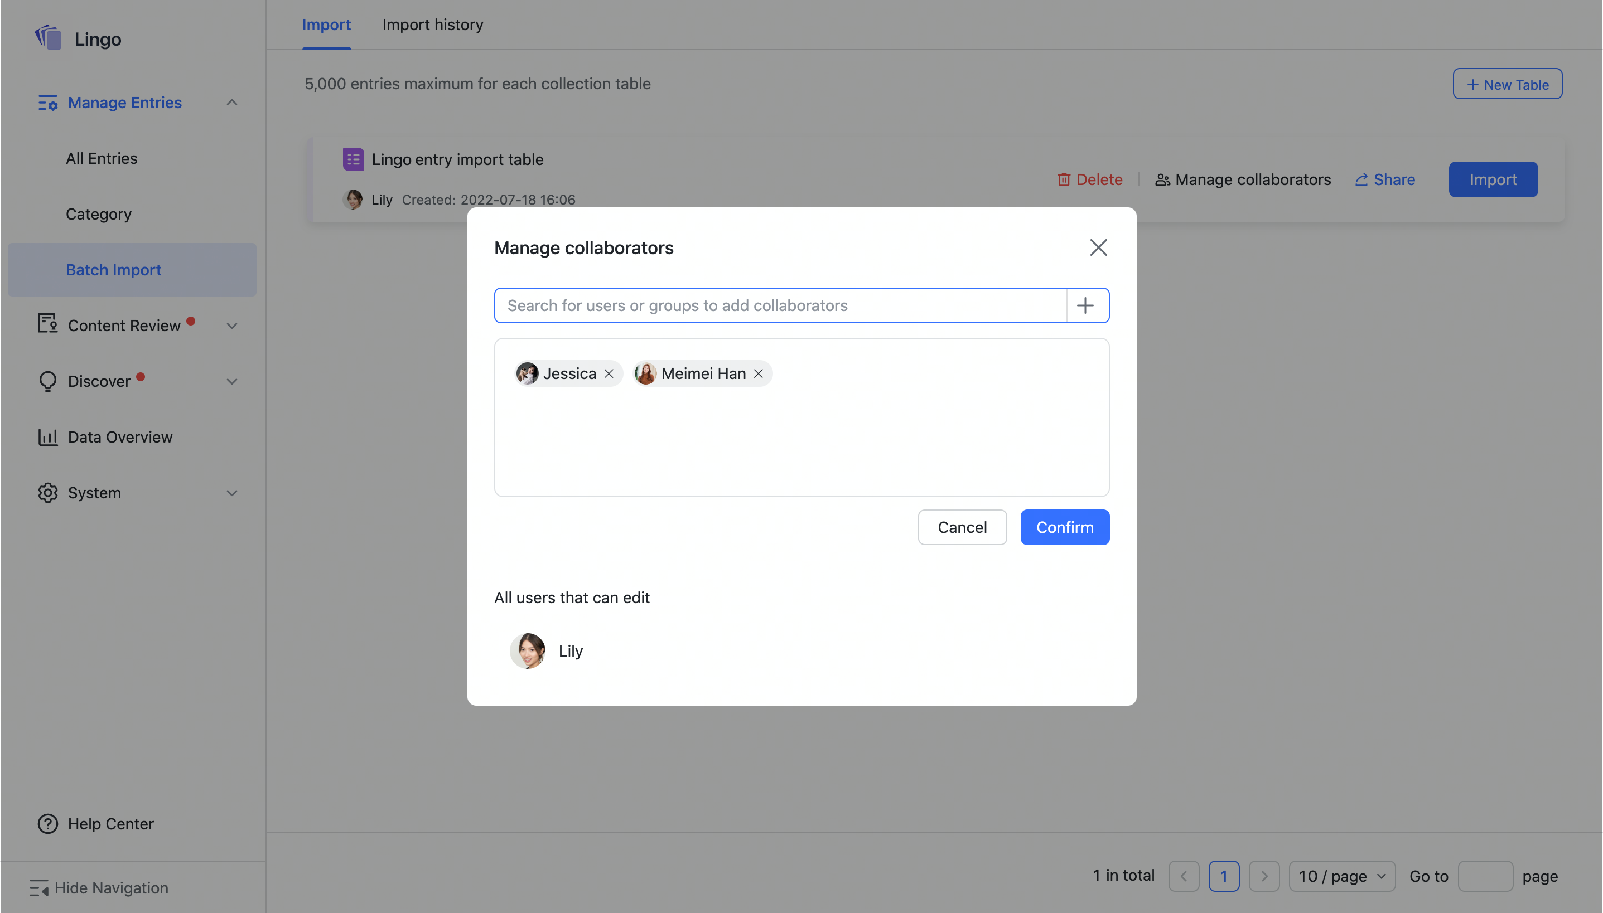Open Manage collaborators for the table

[1242, 179]
